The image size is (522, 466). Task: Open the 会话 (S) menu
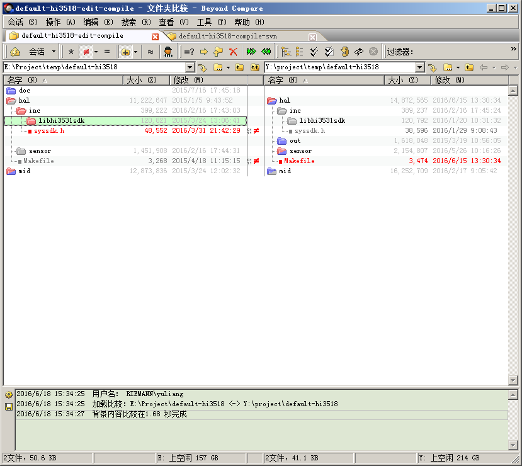click(x=23, y=22)
